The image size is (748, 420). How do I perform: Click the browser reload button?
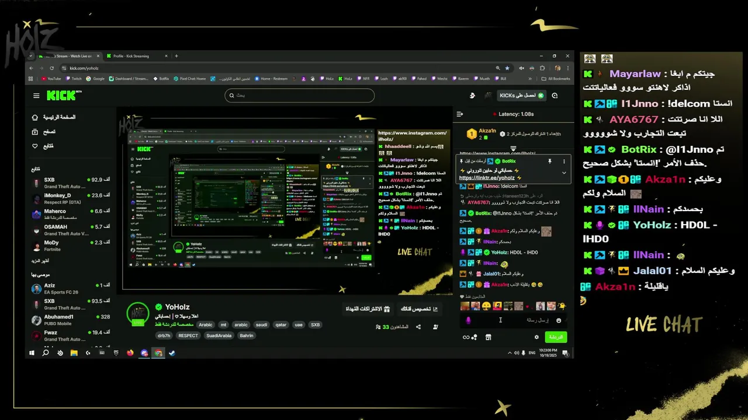point(51,68)
